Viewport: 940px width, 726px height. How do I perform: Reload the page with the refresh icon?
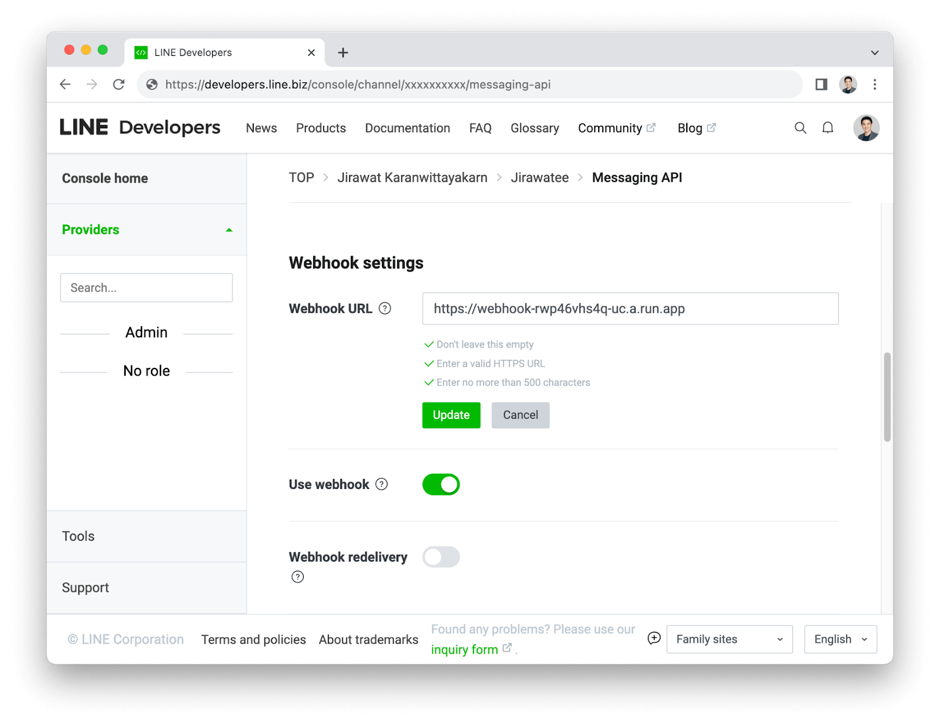pos(119,85)
